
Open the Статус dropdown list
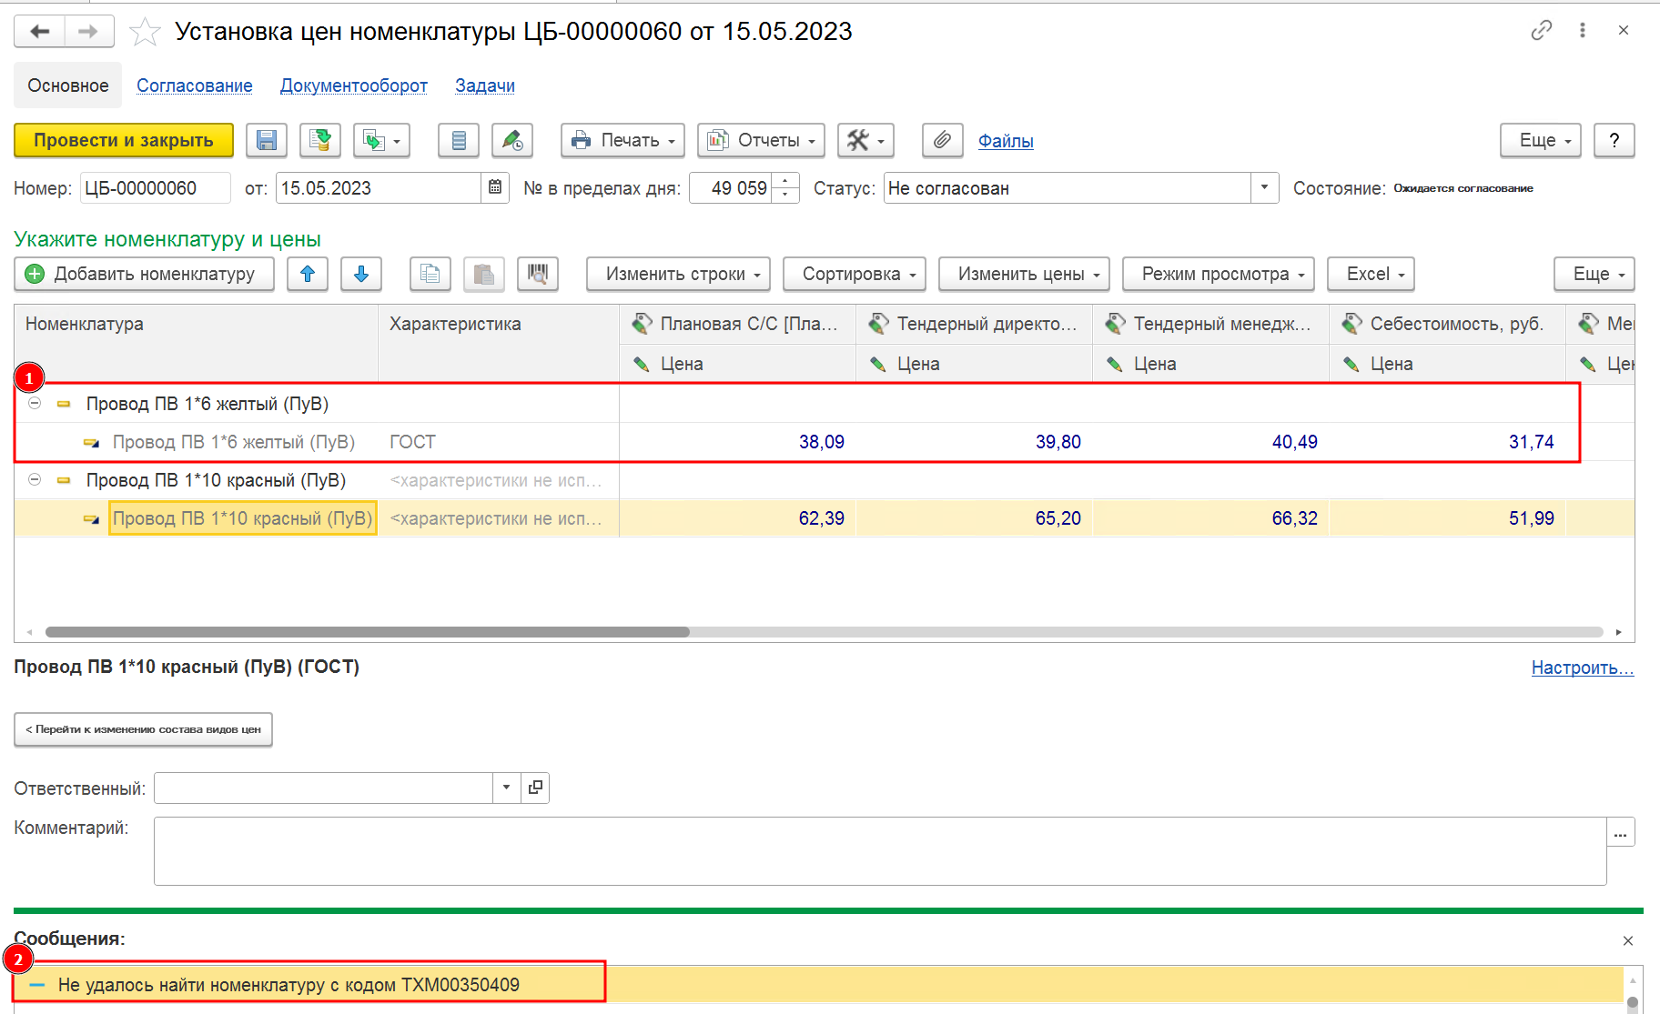point(1264,187)
